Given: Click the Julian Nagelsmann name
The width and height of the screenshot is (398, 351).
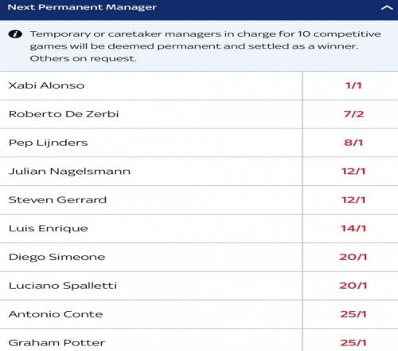Looking at the screenshot, I should [69, 172].
